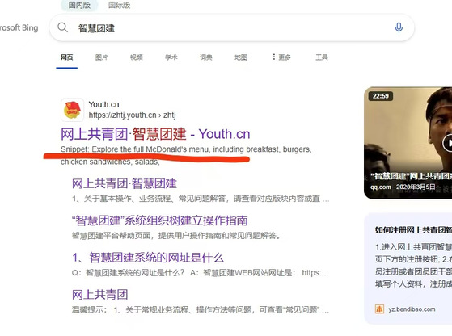Screen dimensions: 452x336
Task: Select the 地图 tab
Action: coord(241,57)
